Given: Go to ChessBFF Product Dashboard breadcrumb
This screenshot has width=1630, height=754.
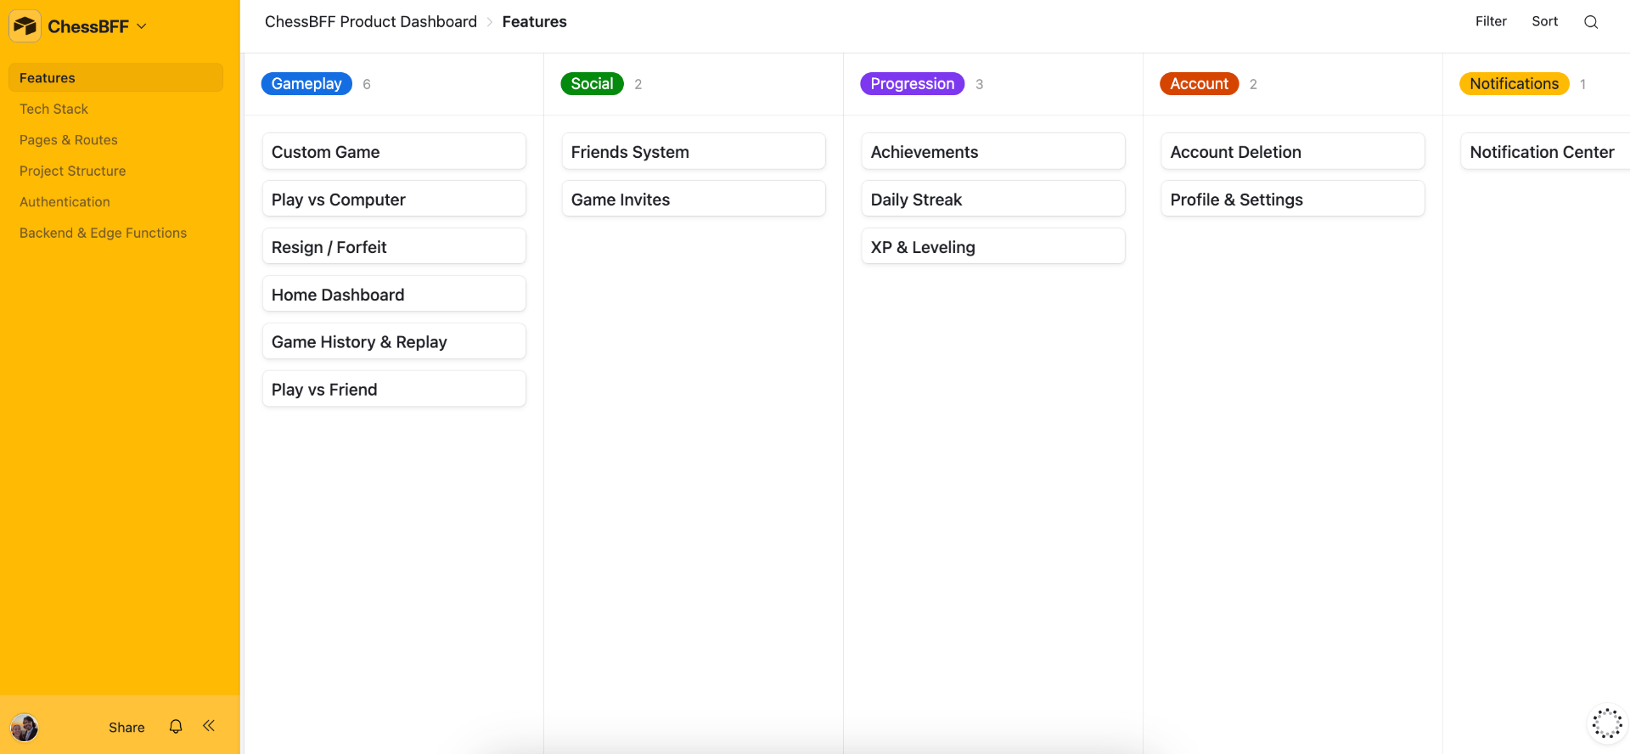Looking at the screenshot, I should 371,22.
